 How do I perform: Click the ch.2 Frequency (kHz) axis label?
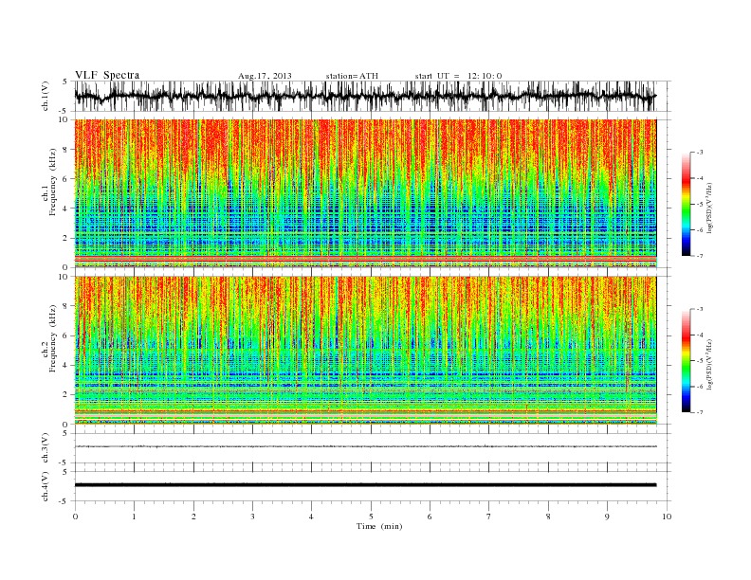(x=49, y=337)
